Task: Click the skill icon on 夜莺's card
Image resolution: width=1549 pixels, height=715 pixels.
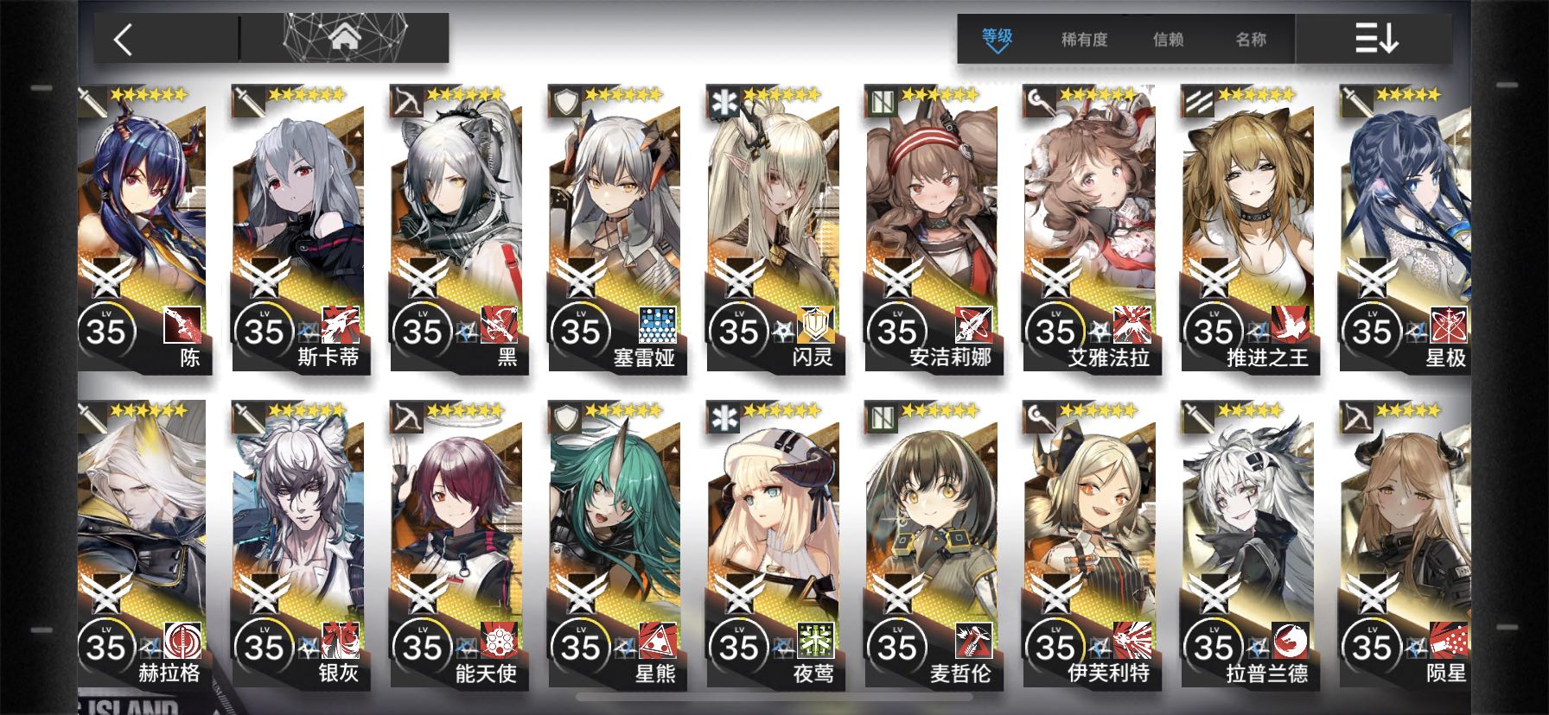Action: tap(816, 641)
